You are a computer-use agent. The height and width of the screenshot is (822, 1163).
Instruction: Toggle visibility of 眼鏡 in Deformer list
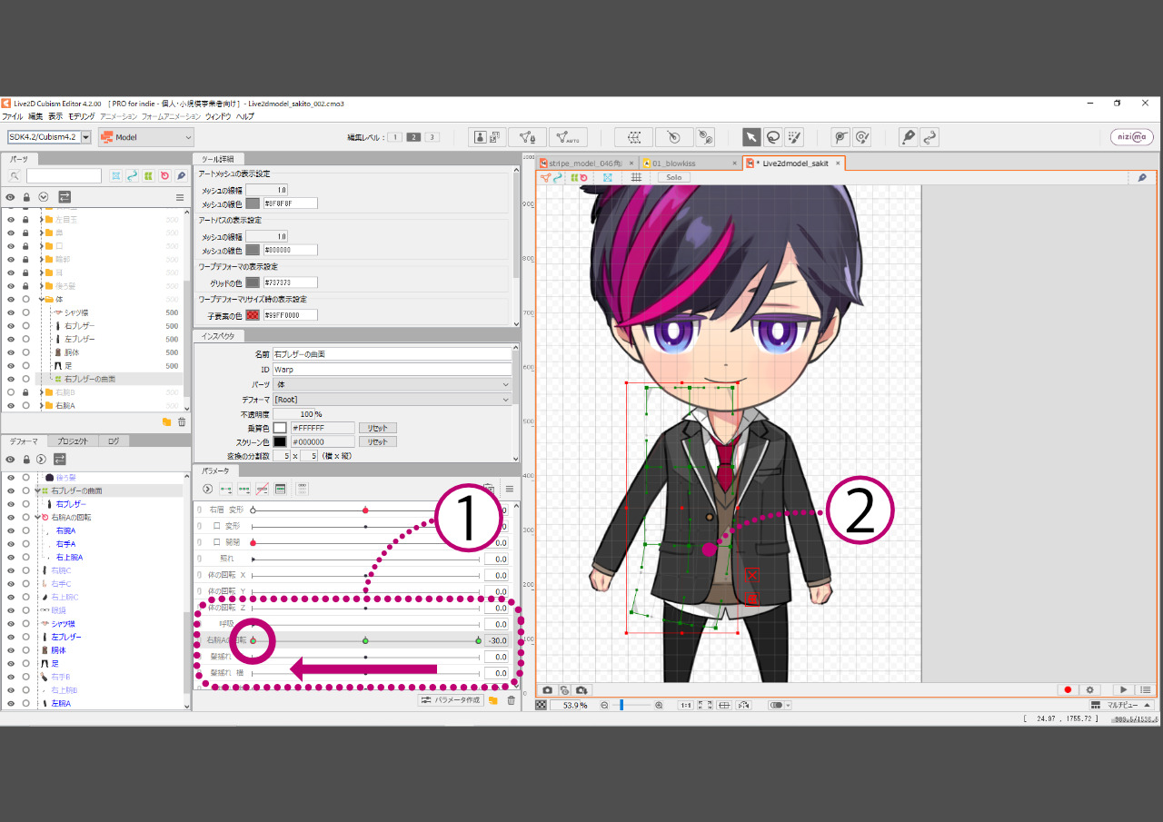point(10,609)
